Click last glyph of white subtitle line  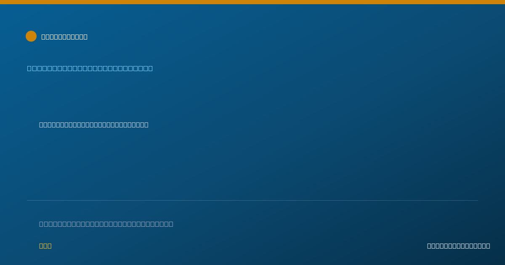[x=146, y=125]
